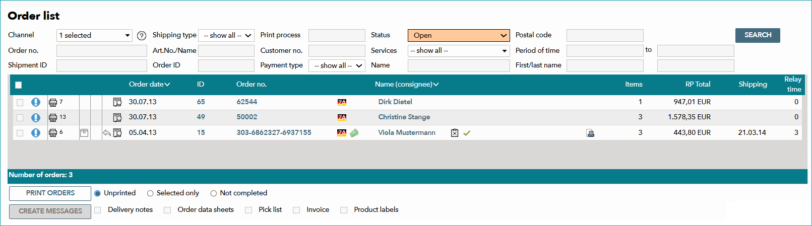
Task: Click the package icon in Viola Mustermann's row
Action: pos(84,133)
